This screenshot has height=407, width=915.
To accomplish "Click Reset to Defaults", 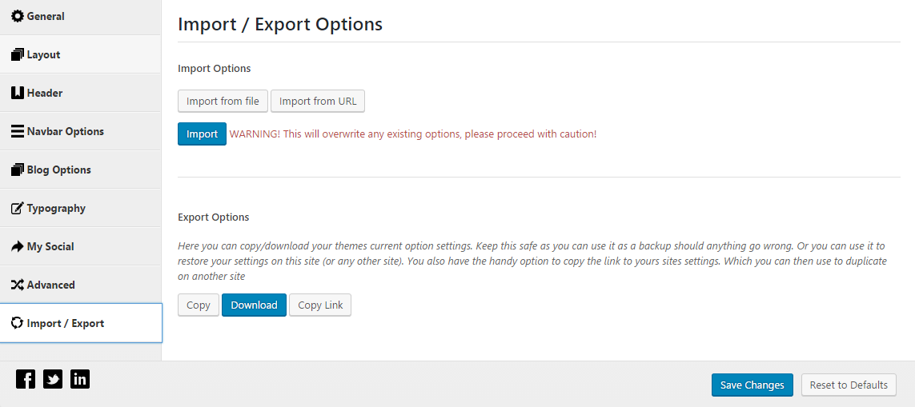I will point(849,385).
